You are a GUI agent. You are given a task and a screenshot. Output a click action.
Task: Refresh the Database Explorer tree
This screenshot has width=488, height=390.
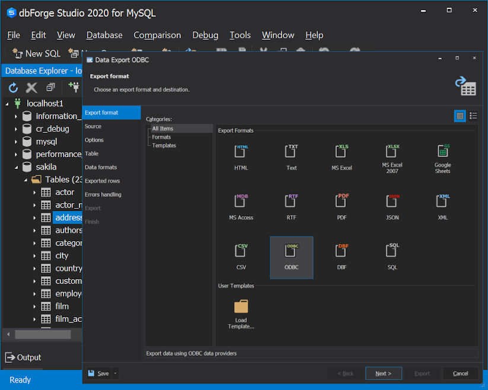pos(13,88)
